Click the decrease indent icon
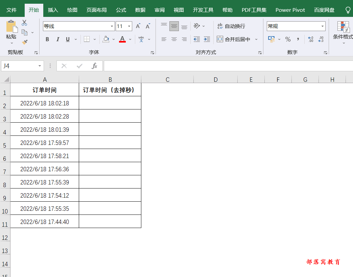The height and width of the screenshot is (277, 353). (197, 39)
